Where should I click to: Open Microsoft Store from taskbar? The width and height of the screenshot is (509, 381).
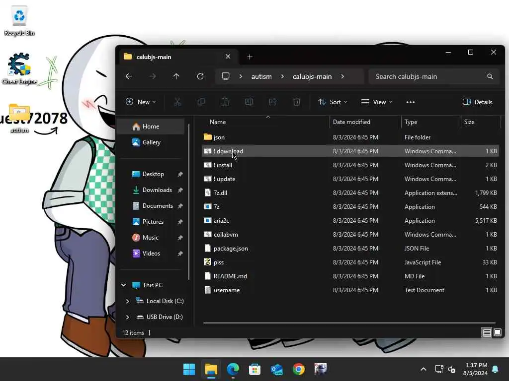(255, 369)
